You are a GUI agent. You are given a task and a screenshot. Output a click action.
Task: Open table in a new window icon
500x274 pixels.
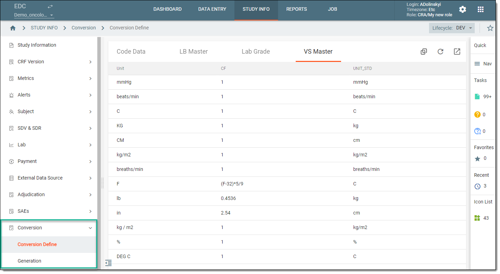(x=457, y=52)
